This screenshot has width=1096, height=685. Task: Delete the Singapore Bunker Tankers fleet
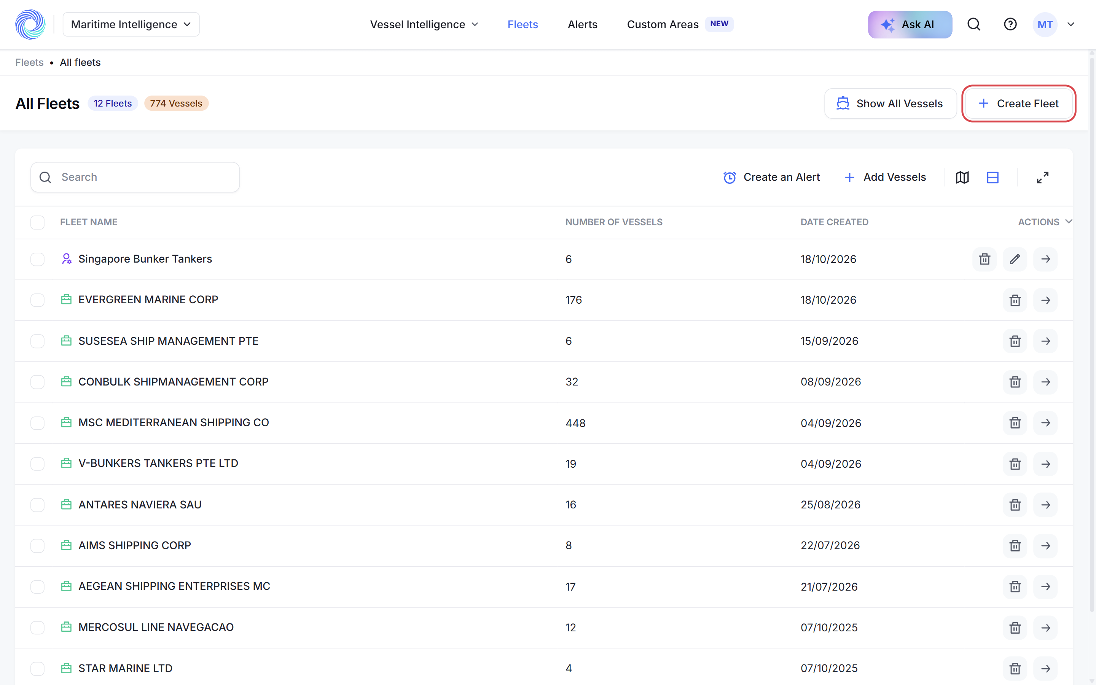click(x=984, y=259)
